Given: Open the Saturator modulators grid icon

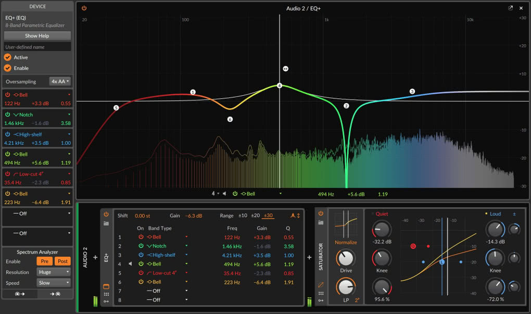Looking at the screenshot, I should [321, 293].
